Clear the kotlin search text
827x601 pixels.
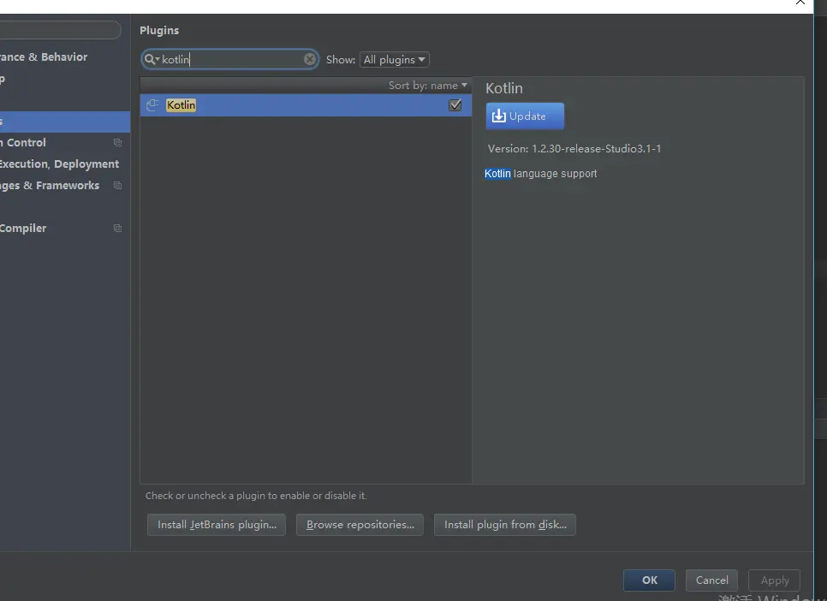pos(310,59)
